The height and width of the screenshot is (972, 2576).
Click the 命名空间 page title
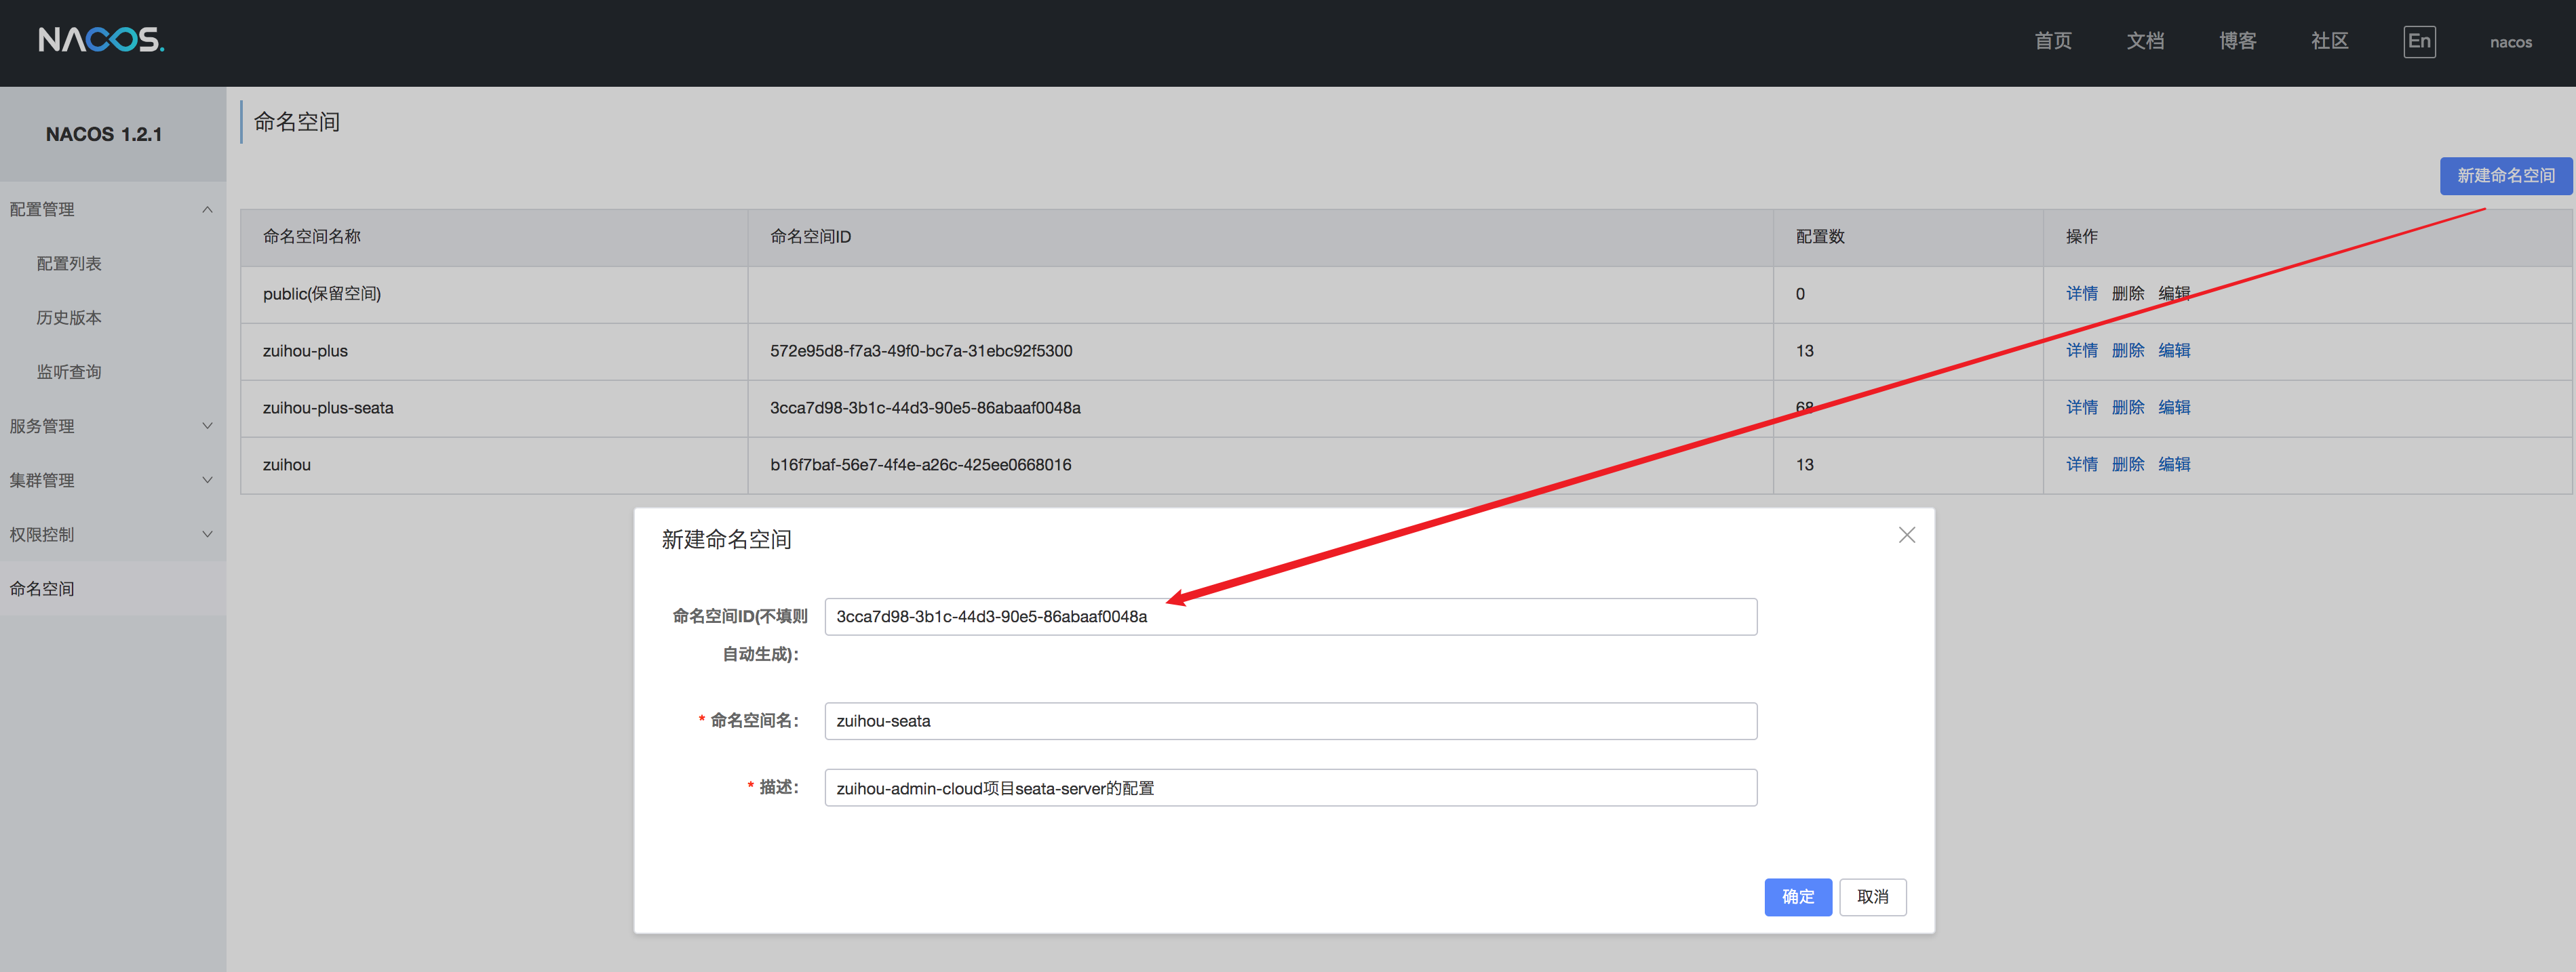pyautogui.click(x=296, y=122)
